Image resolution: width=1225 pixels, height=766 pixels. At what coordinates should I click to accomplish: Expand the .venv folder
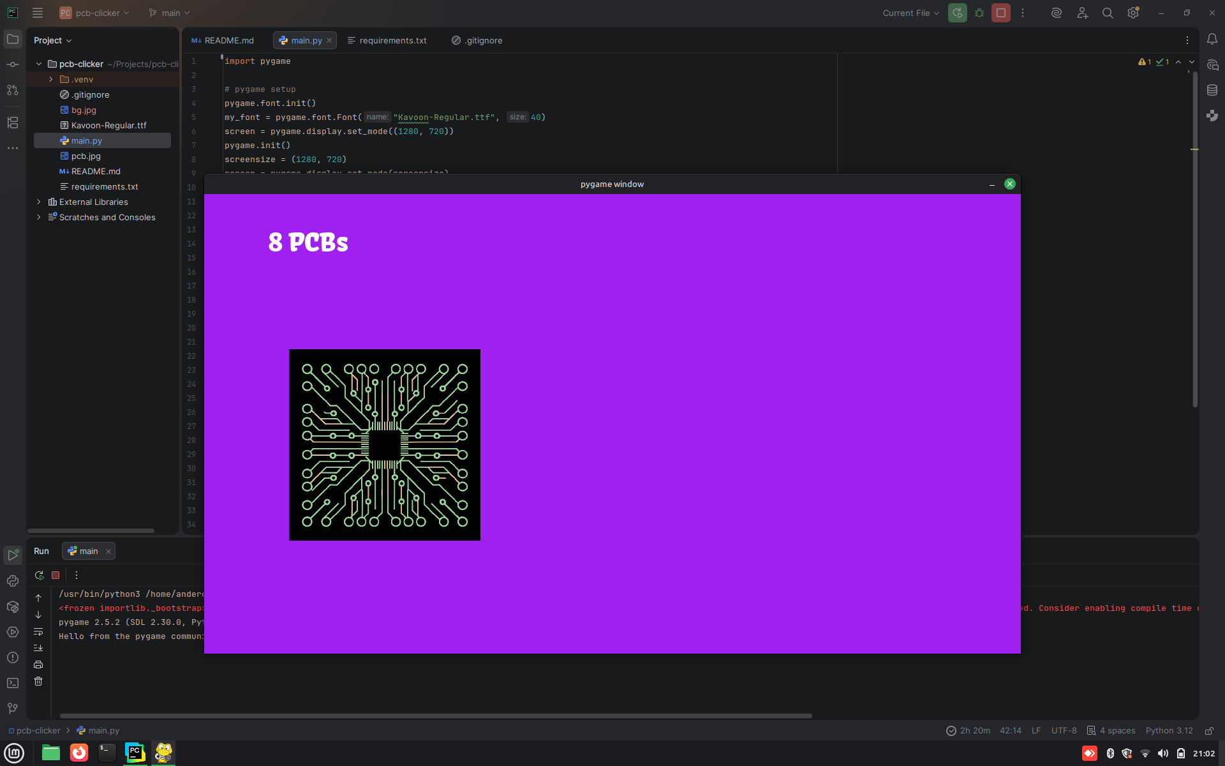51,79
